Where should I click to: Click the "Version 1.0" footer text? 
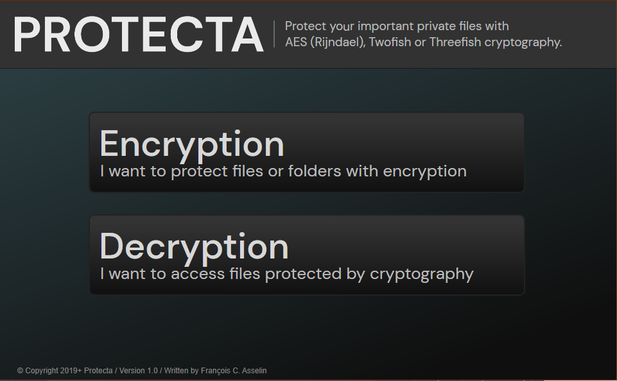138,371
